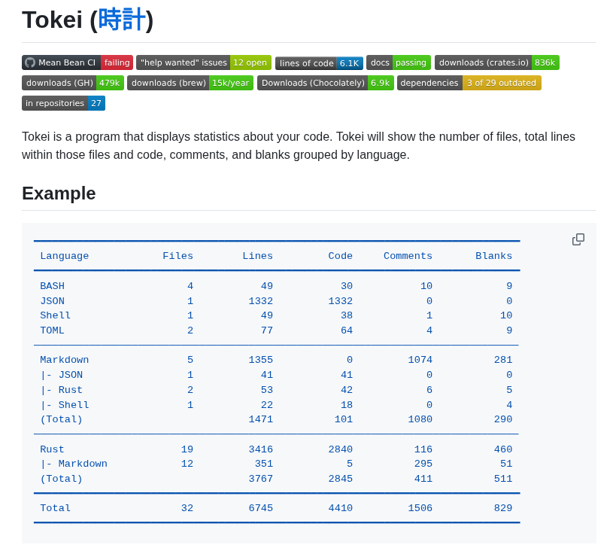This screenshot has height=545, width=616.
Task: Click the Files column header
Action: pyautogui.click(x=178, y=256)
